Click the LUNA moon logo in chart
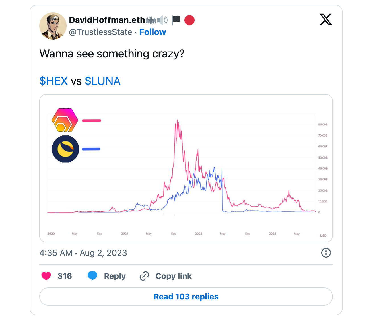Viewport: 375px width, 321px height. [x=65, y=149]
